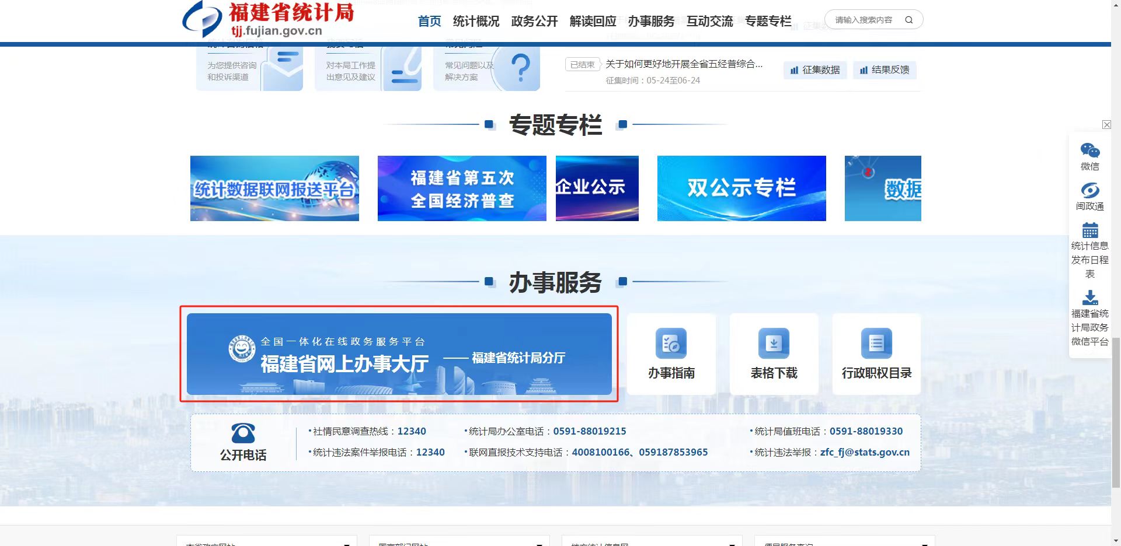The width and height of the screenshot is (1121, 546).
Task: Open 征集数据 with bar-chart icon
Action: 815,70
